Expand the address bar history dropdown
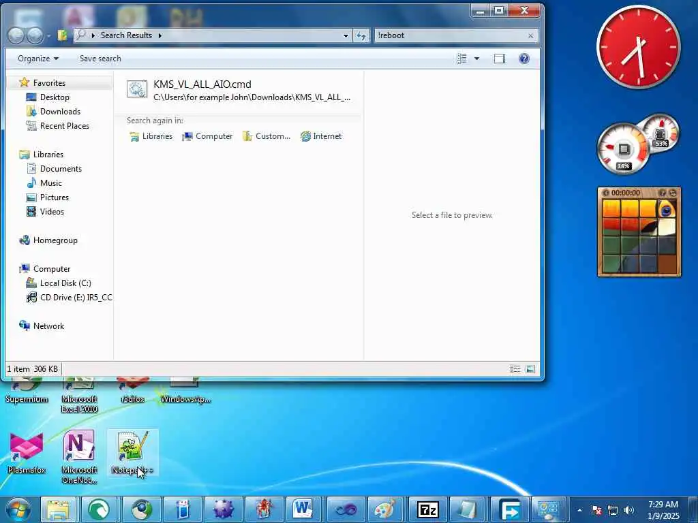Screen dimensions: 698x523 346,35
